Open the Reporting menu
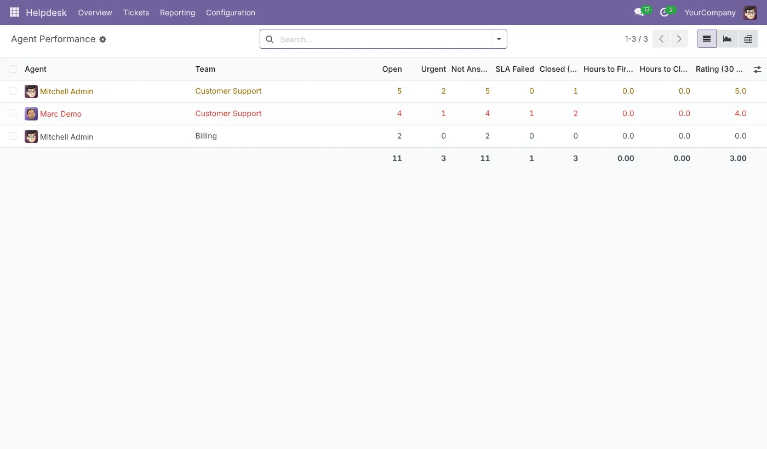This screenshot has height=449, width=767. [x=178, y=13]
